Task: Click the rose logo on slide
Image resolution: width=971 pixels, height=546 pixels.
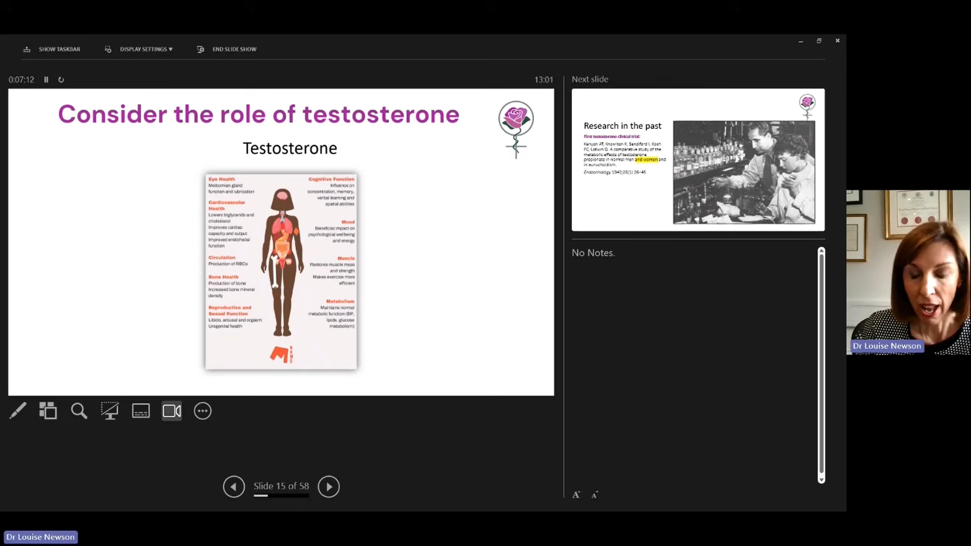Action: pos(516,129)
